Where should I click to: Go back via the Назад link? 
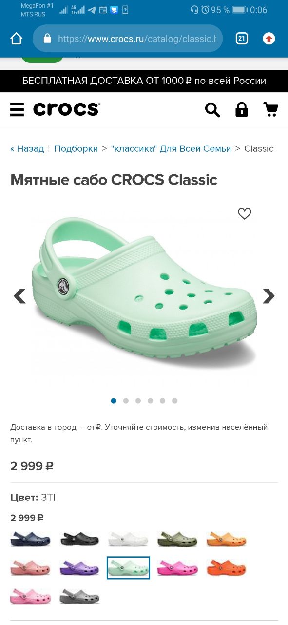point(27,148)
